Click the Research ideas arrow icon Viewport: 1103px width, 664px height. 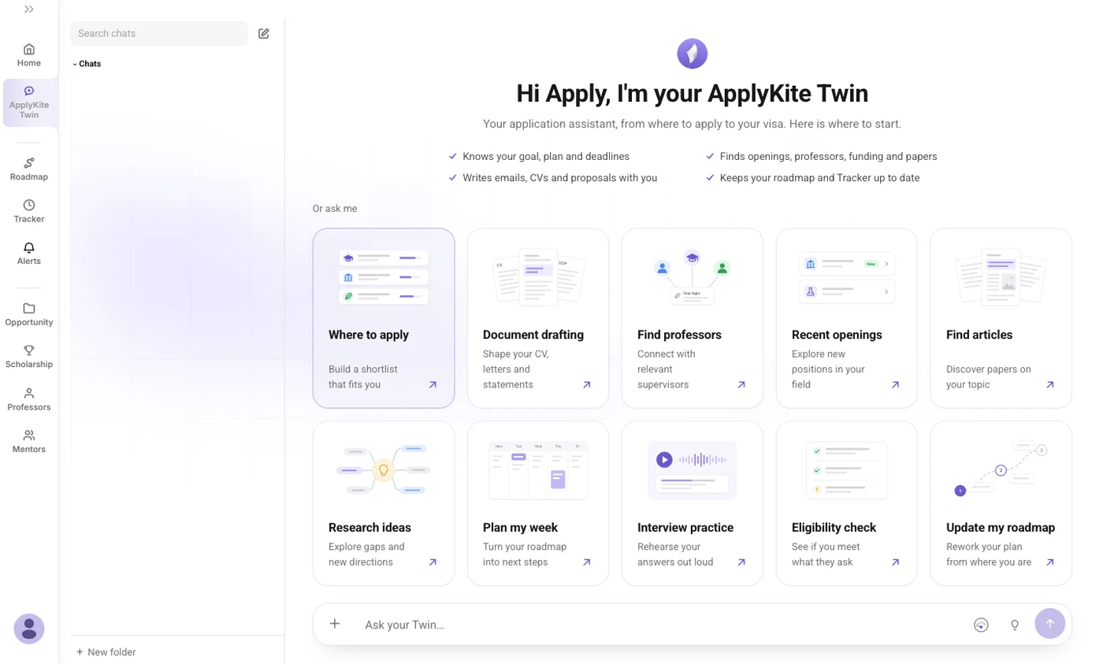[x=433, y=562]
